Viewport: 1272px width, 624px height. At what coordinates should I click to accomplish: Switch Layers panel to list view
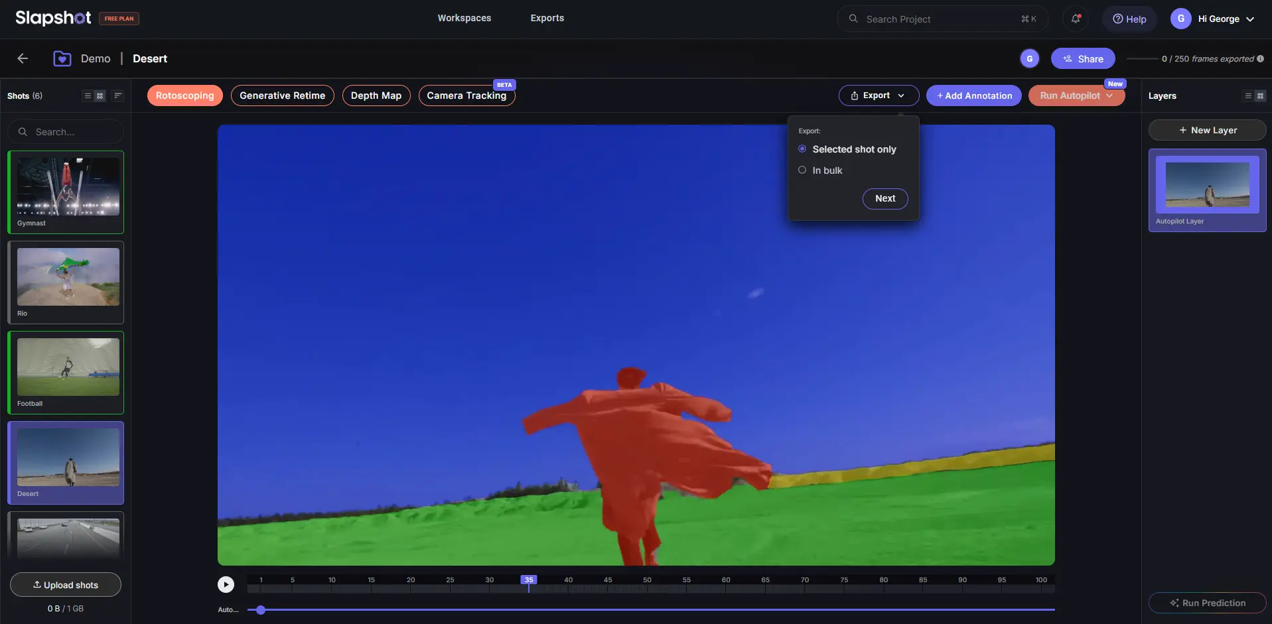click(x=1247, y=95)
